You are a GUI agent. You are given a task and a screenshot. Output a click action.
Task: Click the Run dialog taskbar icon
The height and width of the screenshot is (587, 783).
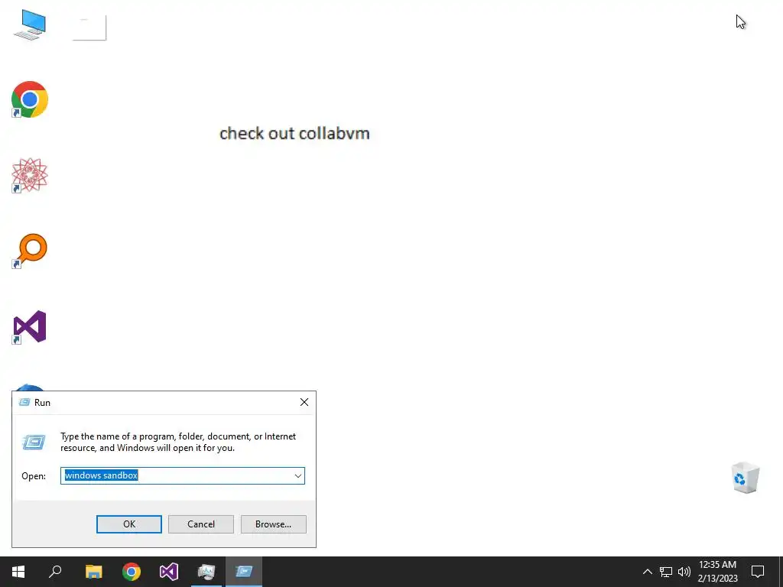(244, 572)
